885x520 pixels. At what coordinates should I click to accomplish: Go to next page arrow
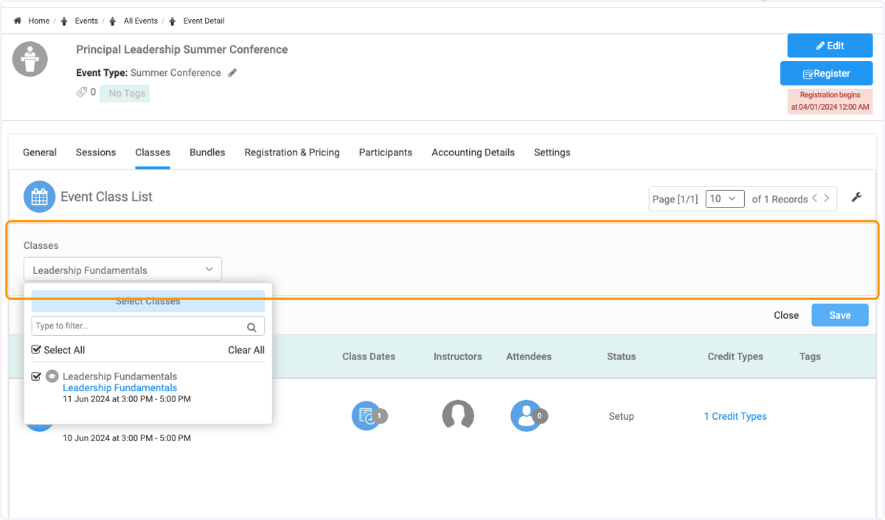827,198
